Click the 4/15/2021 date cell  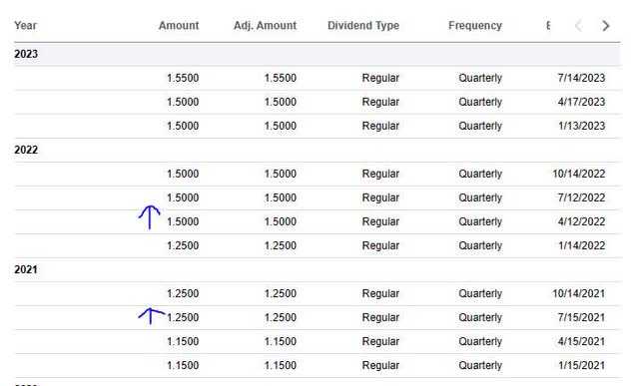tap(581, 342)
